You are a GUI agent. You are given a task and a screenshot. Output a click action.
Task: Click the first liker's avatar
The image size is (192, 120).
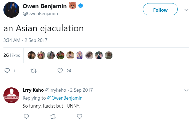[32, 55]
